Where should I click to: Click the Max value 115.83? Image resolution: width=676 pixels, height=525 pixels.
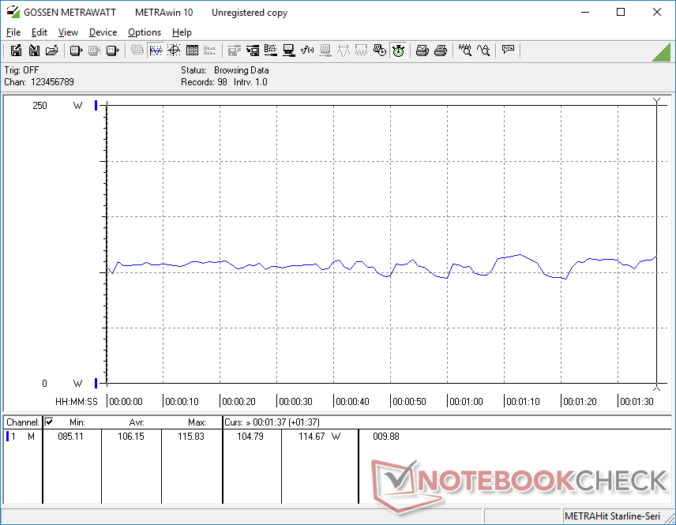191,437
